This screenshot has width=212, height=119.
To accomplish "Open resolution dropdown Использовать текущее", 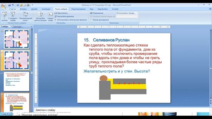I will point(127,13).
